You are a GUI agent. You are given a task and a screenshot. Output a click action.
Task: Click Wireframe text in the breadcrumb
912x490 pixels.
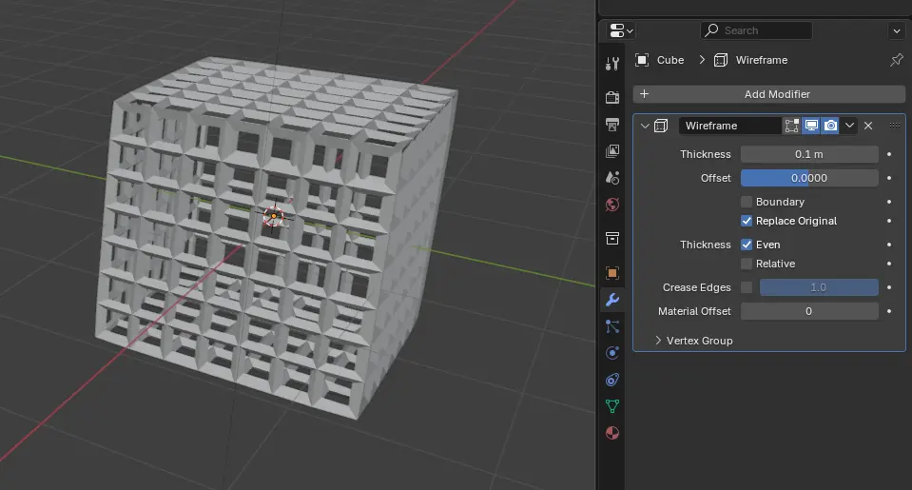coord(762,60)
